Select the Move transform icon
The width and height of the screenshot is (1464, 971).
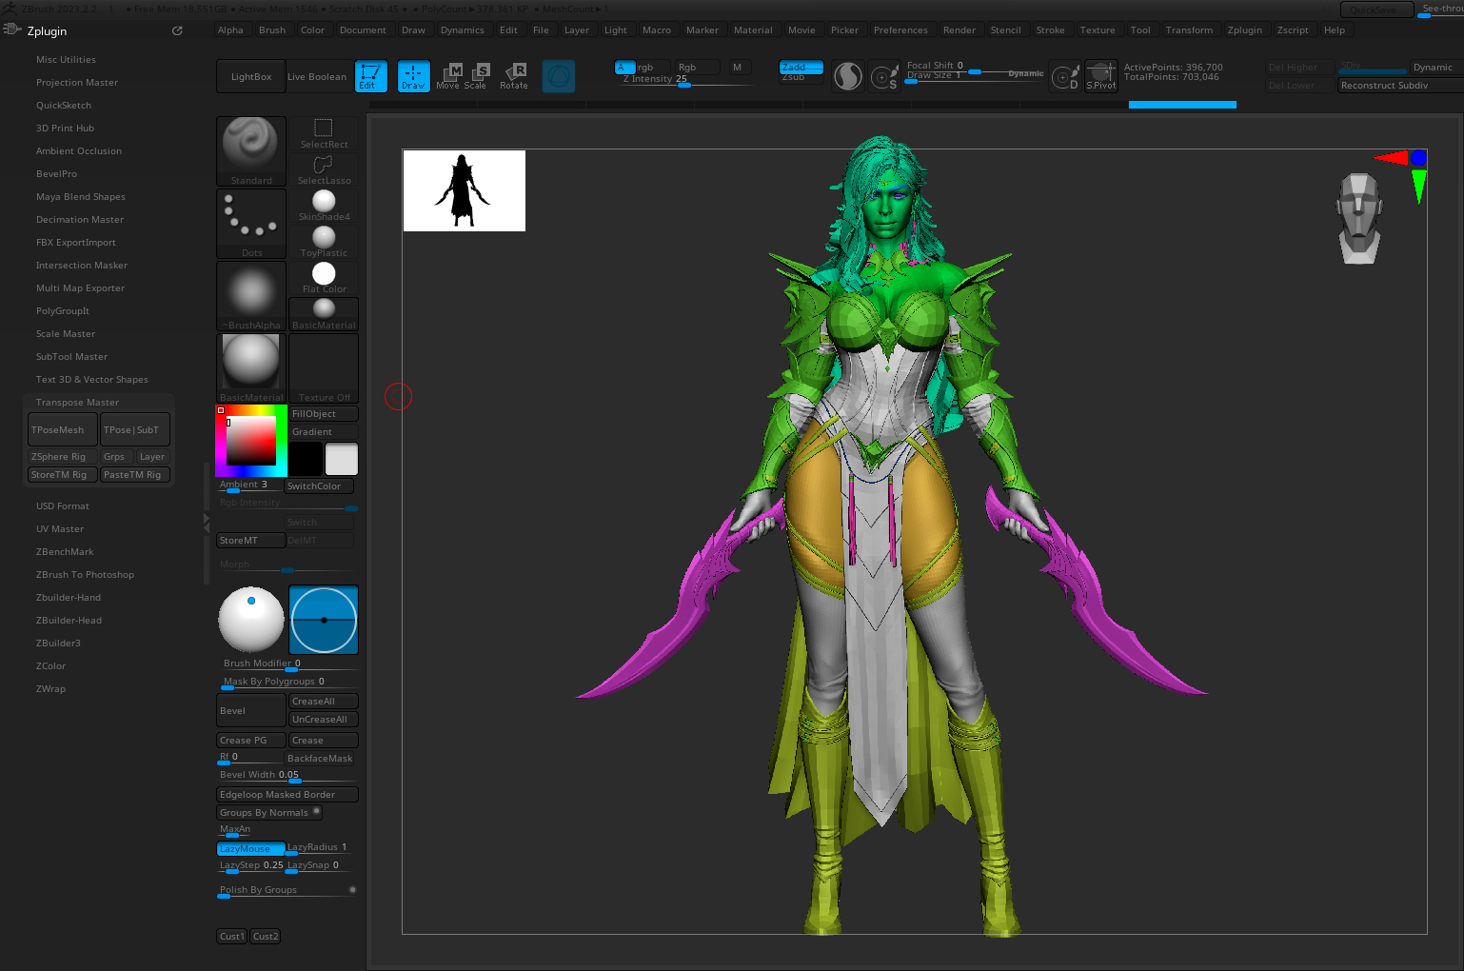pos(448,76)
